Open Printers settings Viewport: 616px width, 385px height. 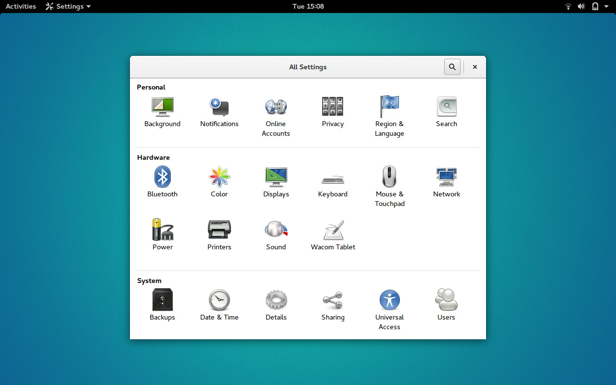[219, 235]
